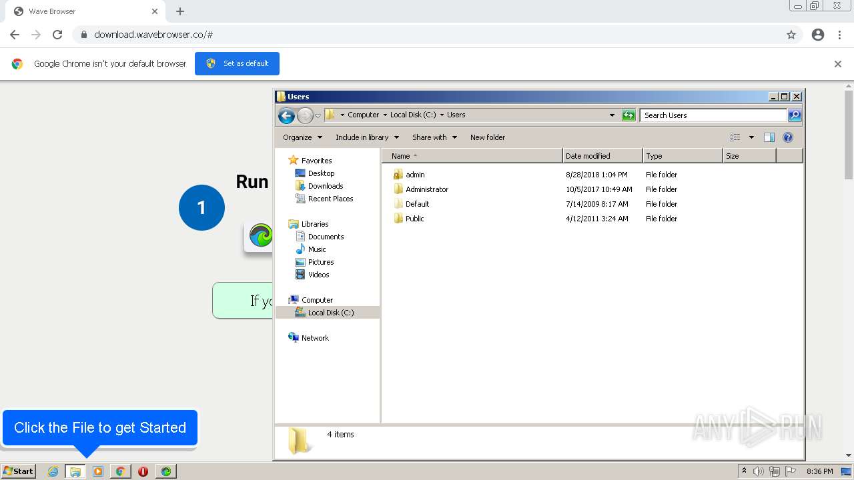Viewport: 854px width, 480px height.
Task: Open Recent Places
Action: (x=330, y=199)
